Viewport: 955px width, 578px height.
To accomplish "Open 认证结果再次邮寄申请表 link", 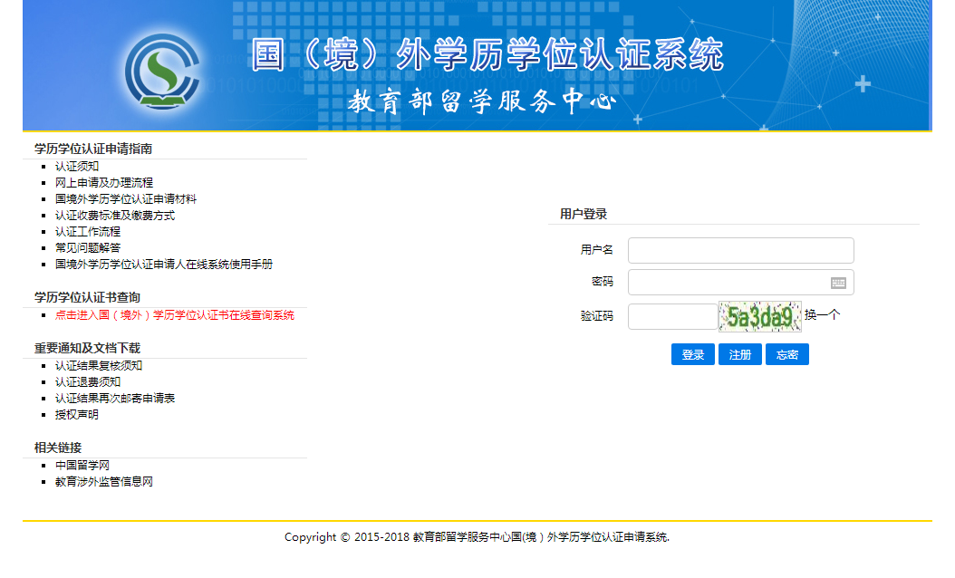I will tap(115, 399).
